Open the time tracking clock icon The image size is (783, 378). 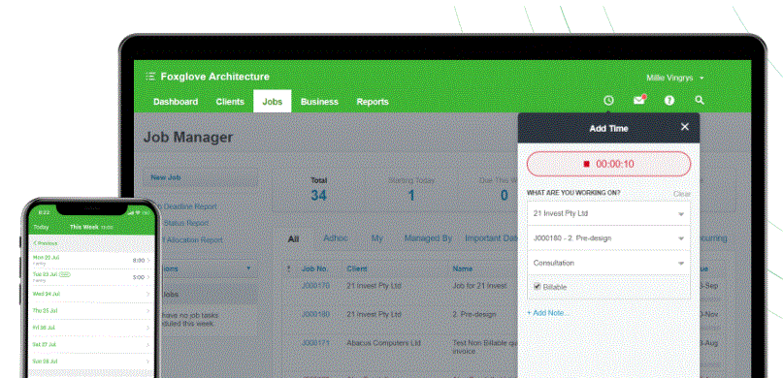(608, 100)
